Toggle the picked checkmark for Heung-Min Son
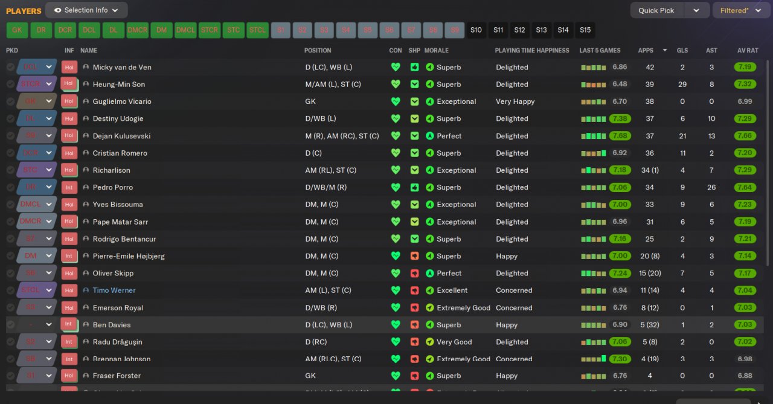 [10, 85]
